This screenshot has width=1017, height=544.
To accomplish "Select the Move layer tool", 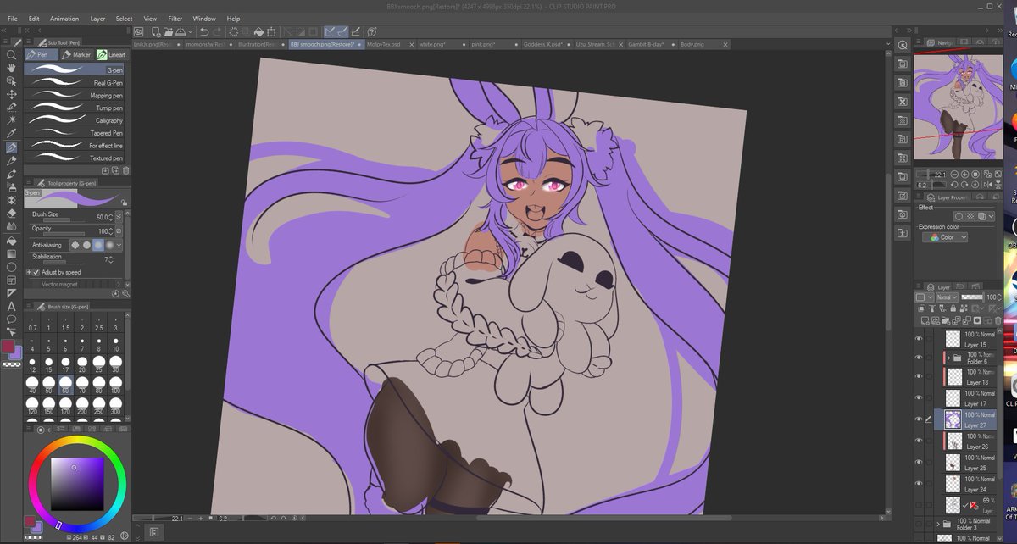I will (11, 94).
